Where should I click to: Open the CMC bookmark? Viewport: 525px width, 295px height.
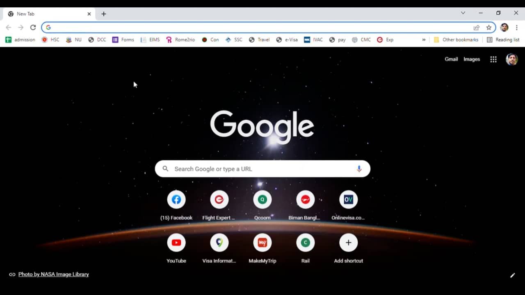tap(361, 40)
